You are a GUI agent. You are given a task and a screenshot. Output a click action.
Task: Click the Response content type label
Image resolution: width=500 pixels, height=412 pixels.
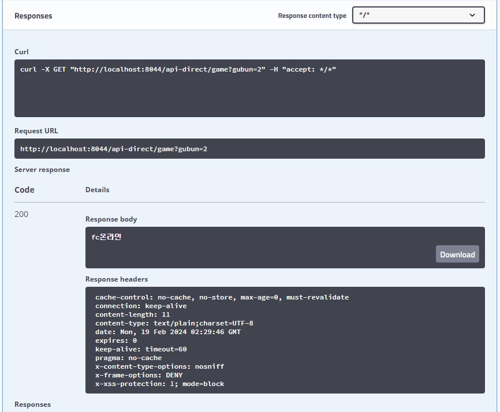click(x=312, y=16)
